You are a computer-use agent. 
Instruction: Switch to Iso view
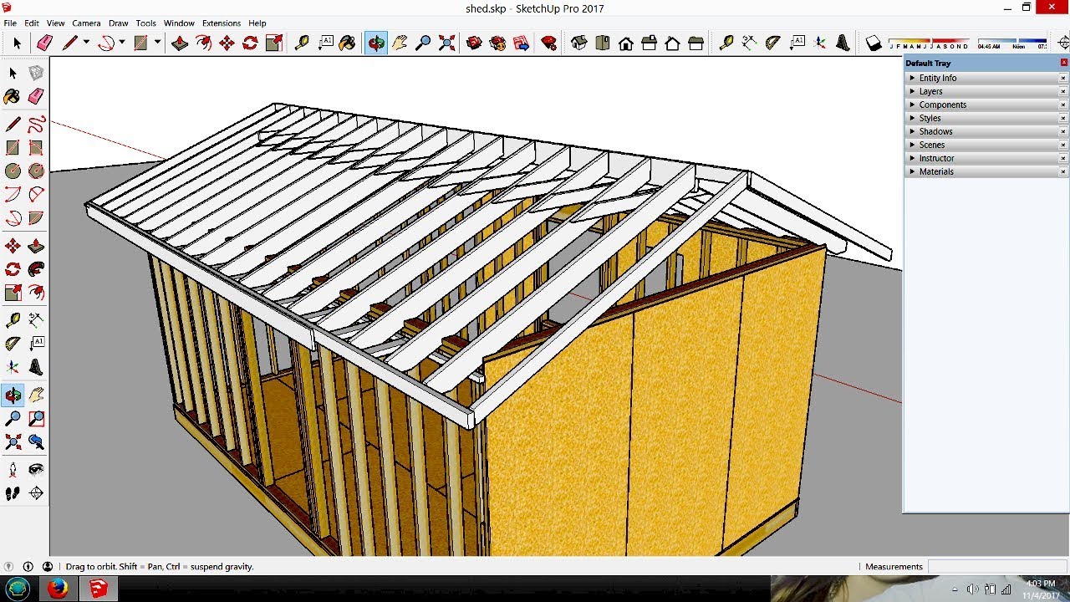[x=578, y=43]
